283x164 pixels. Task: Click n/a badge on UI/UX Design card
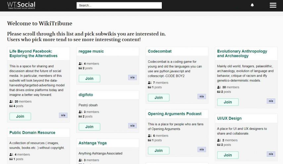[x=271, y=154]
